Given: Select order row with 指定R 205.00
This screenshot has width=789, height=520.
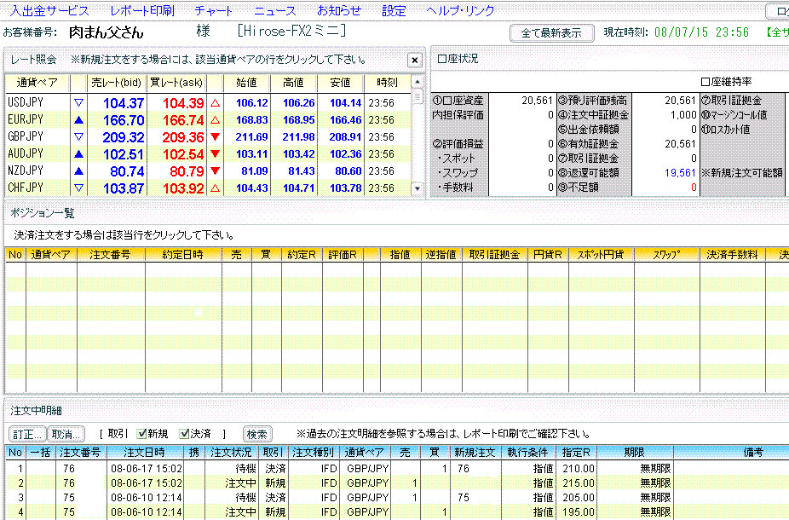Looking at the screenshot, I should [x=396, y=498].
